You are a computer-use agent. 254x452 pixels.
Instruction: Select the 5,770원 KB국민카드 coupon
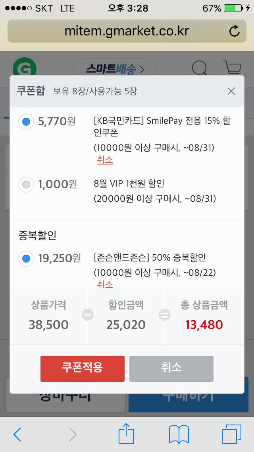(x=26, y=121)
